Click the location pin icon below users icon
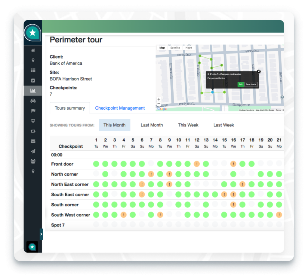Screen dimensions: 308x278 33,171
